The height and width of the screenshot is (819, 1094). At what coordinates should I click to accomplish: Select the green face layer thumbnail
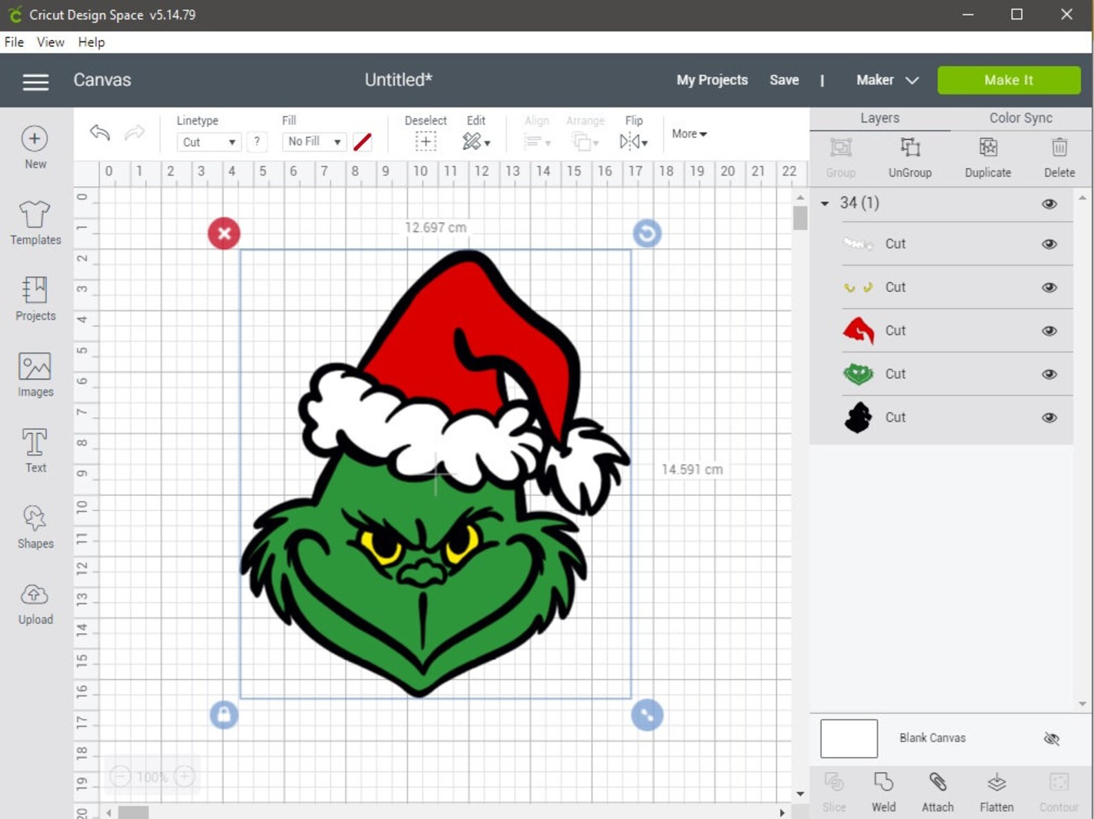point(858,374)
